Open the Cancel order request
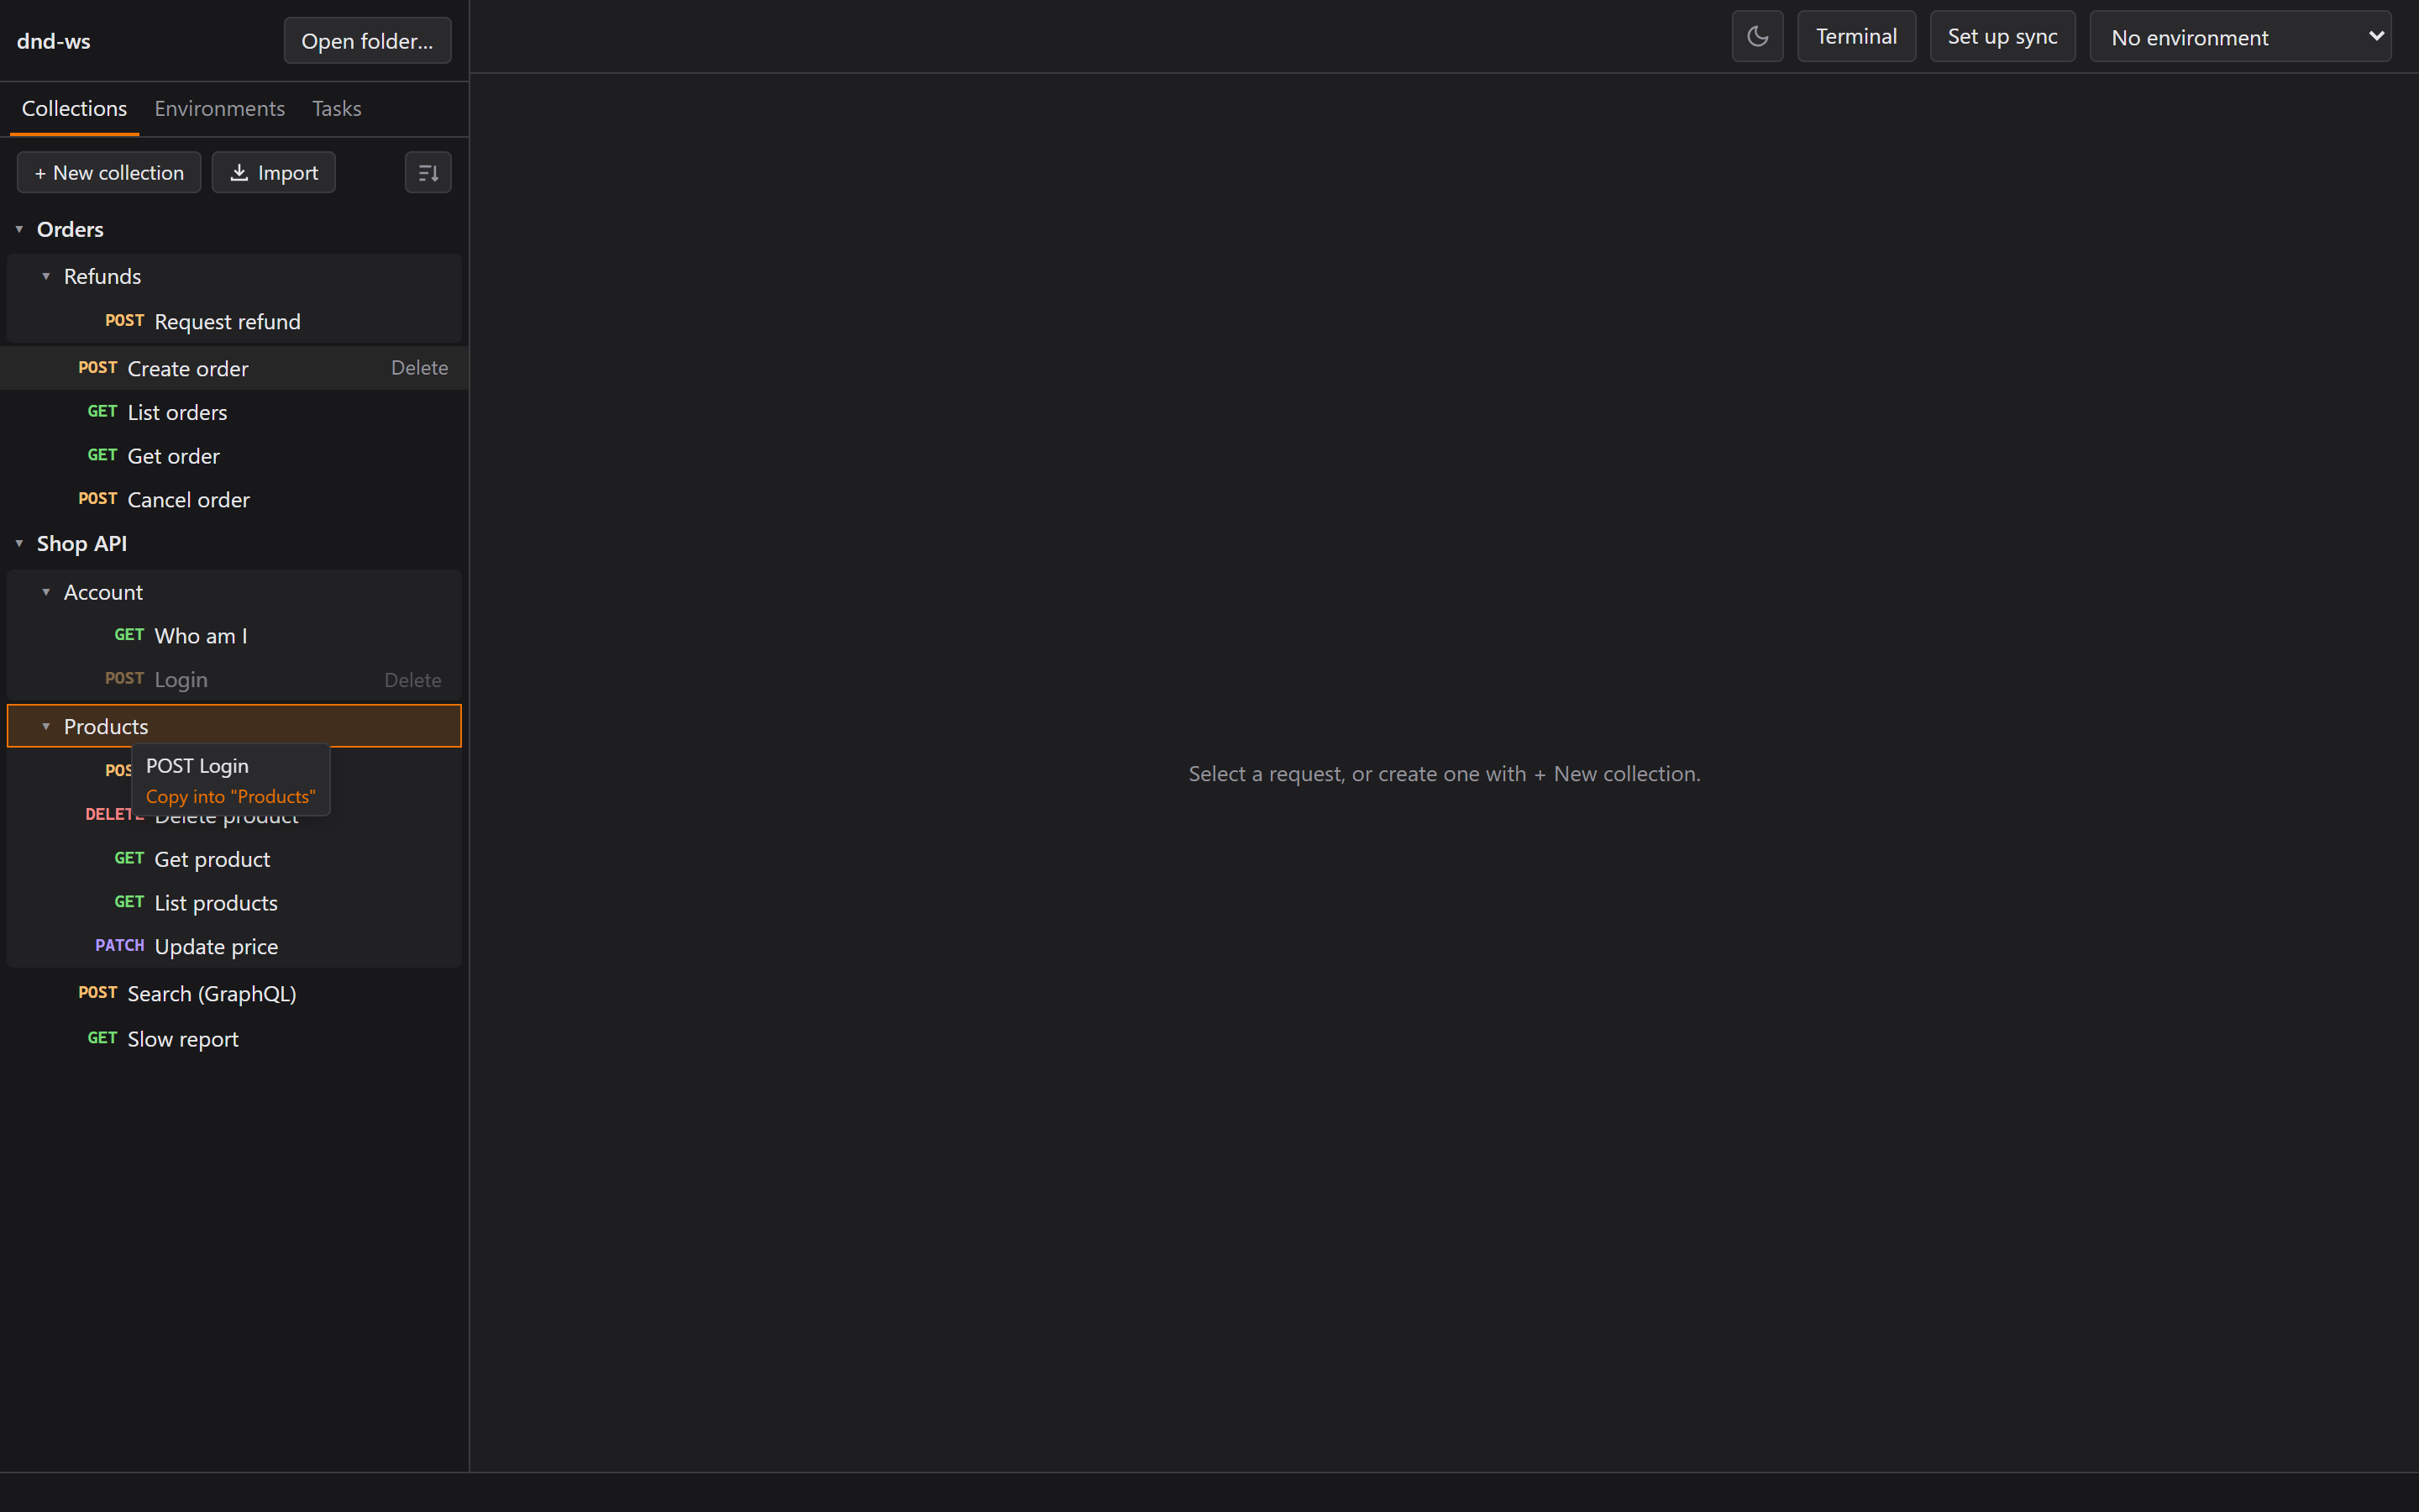Image resolution: width=2419 pixels, height=1512 pixels. [x=234, y=499]
